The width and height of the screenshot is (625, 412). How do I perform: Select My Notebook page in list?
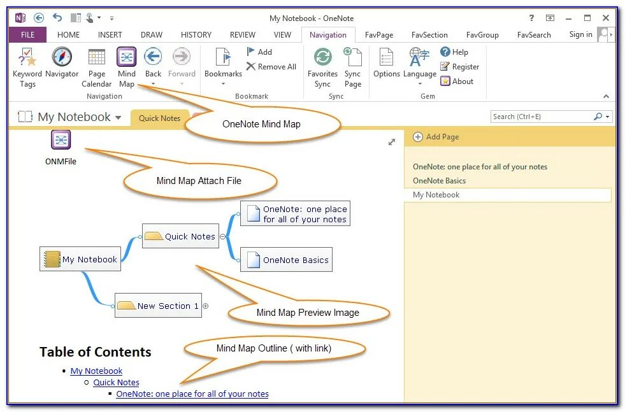(507, 195)
